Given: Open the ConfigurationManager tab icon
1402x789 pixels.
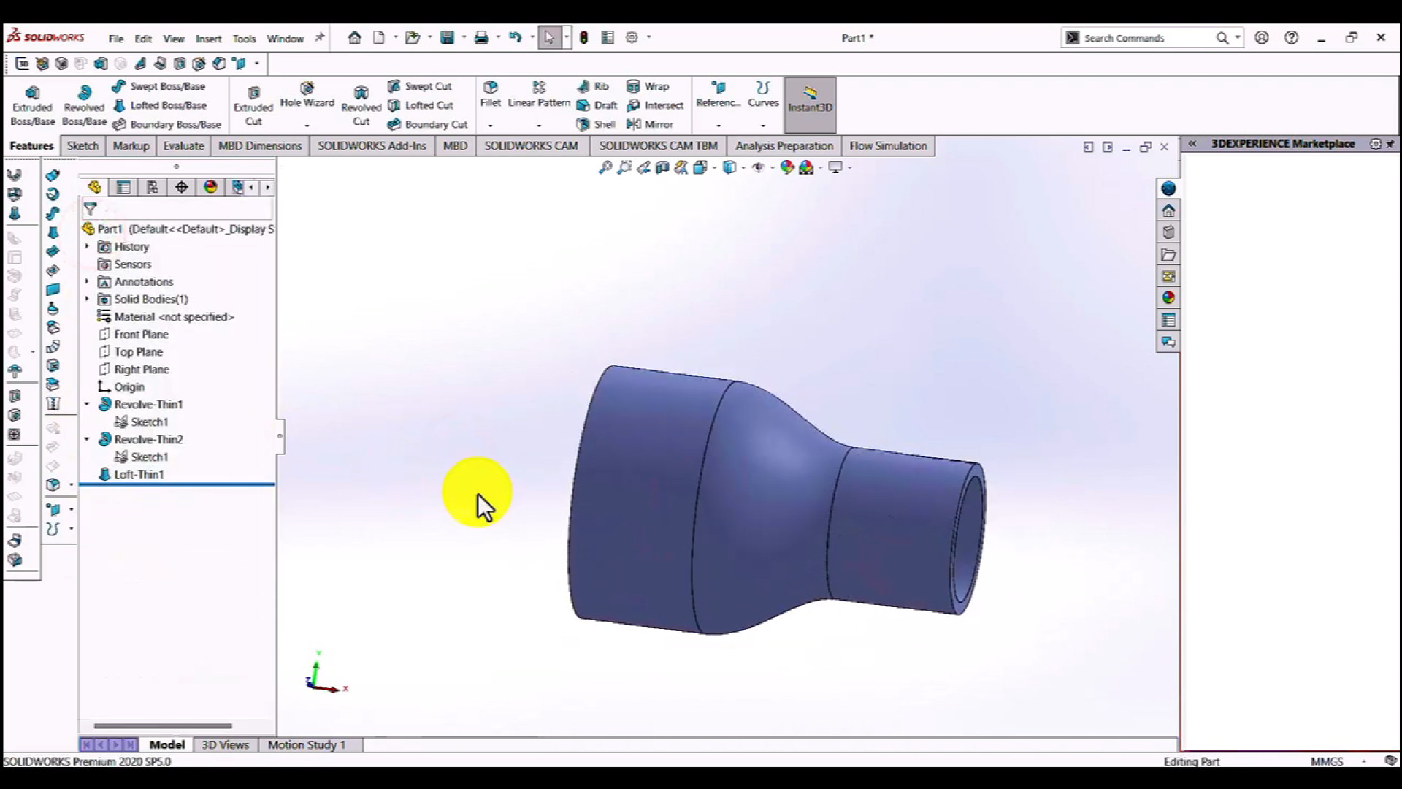Looking at the screenshot, I should pyautogui.click(x=153, y=188).
